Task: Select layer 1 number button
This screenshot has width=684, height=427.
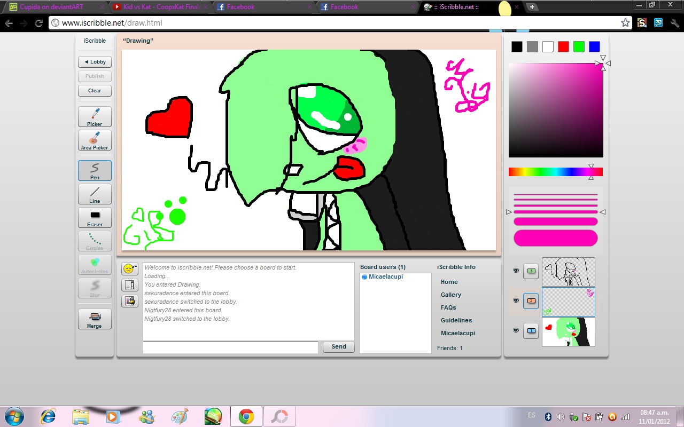Action: (x=531, y=331)
